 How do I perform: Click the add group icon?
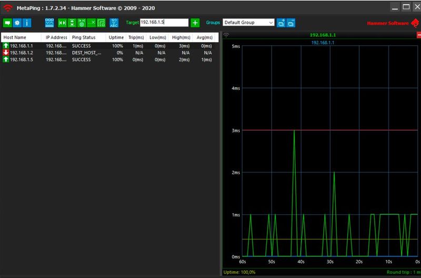coord(281,23)
